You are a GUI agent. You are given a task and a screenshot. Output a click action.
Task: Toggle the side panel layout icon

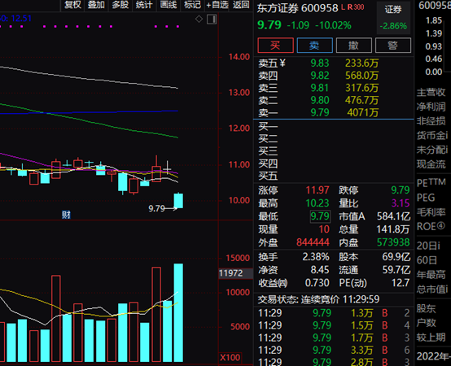[x=212, y=20]
